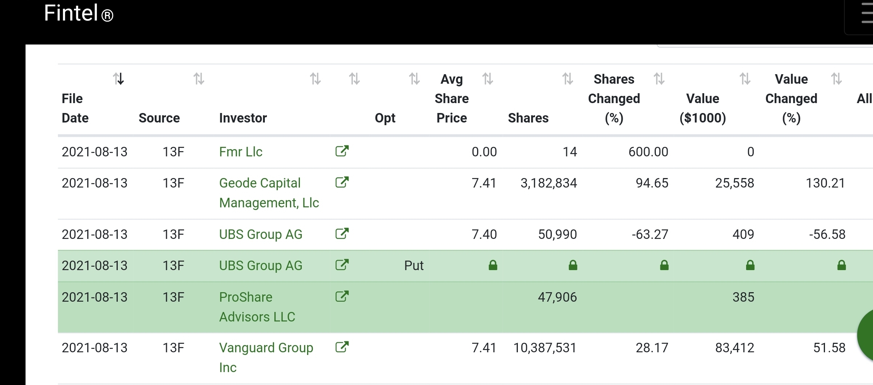Screen dimensions: 873x385
Task: Click the lock icon in Shares column
Action: [x=573, y=265]
